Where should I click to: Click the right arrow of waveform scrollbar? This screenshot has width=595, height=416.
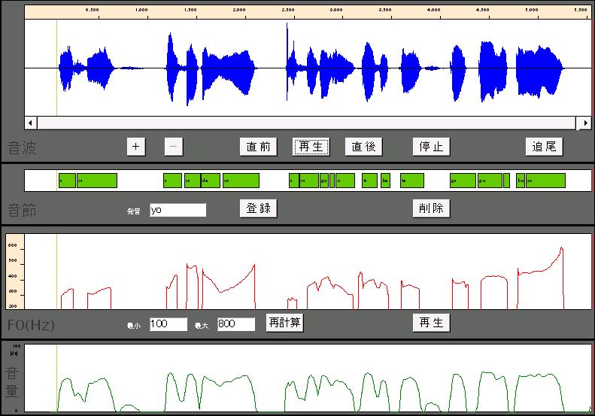(x=585, y=123)
